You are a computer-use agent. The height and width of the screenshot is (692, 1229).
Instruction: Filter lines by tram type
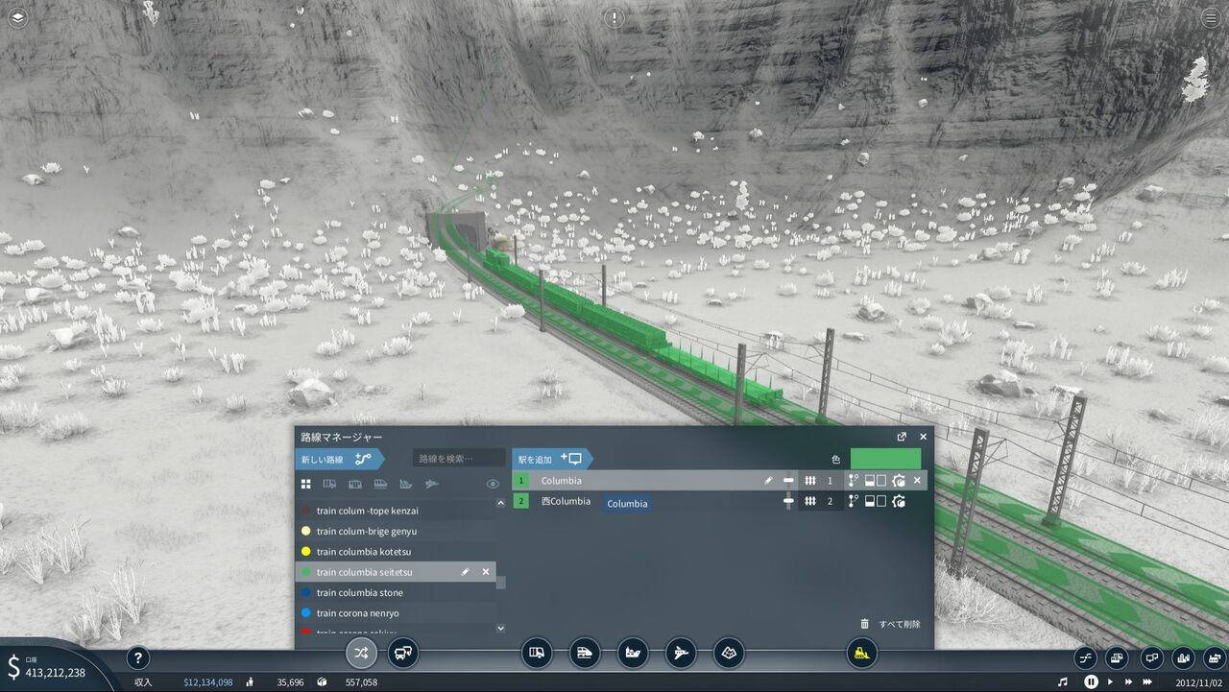pyautogui.click(x=355, y=485)
